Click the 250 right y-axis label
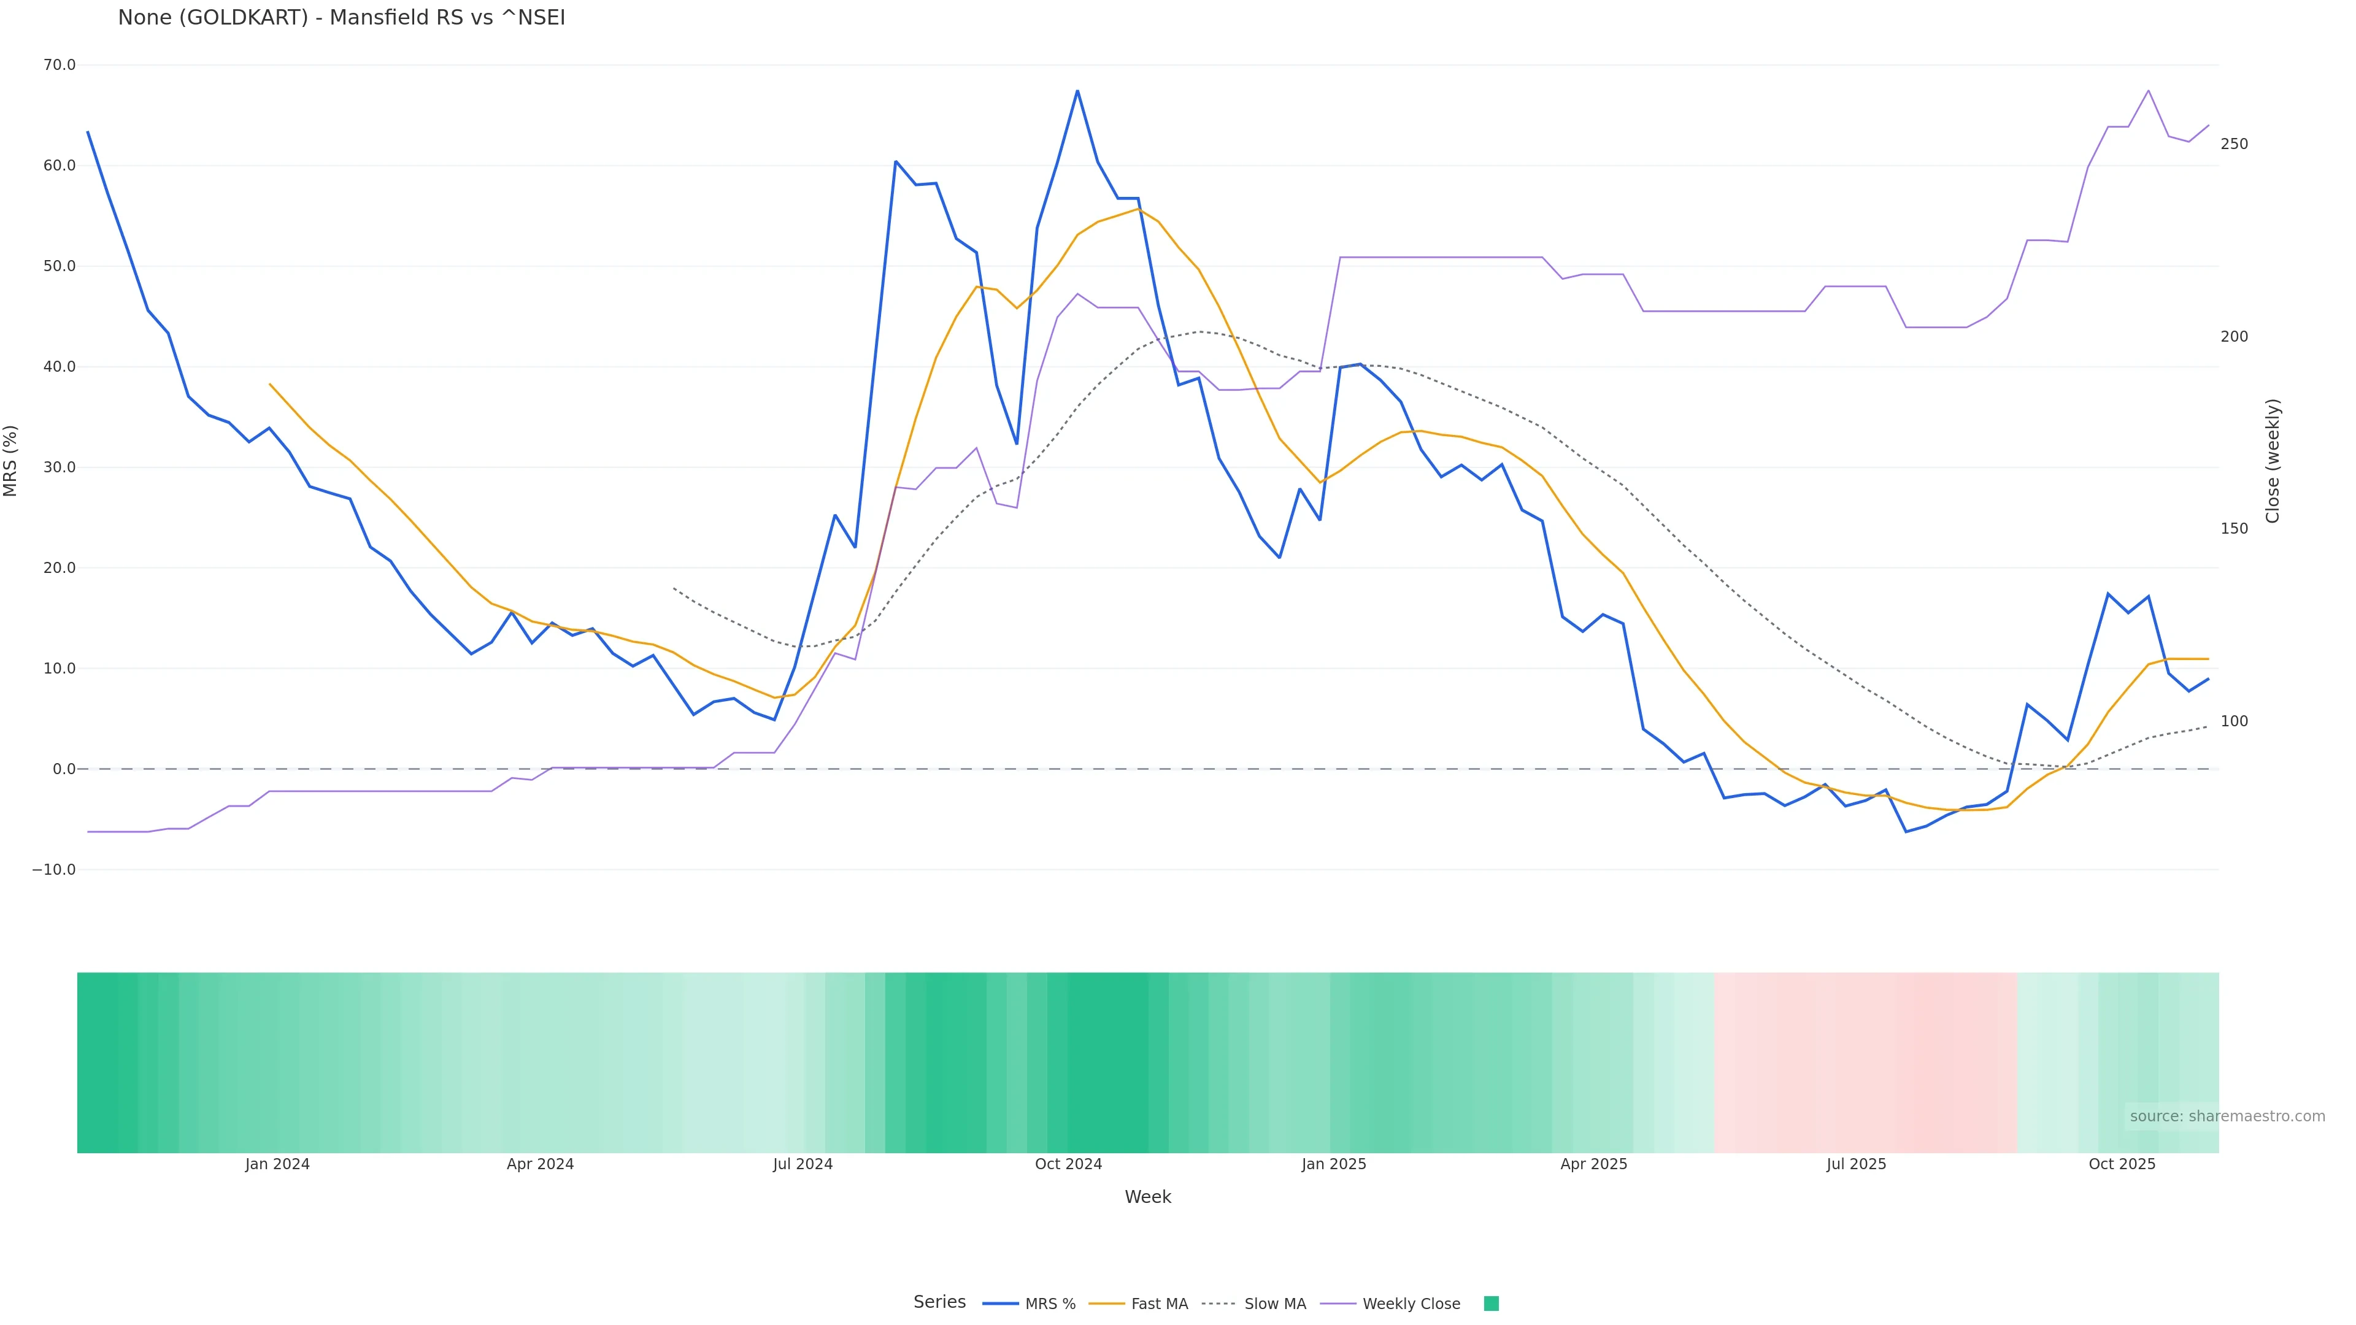This screenshot has width=2356, height=1325. [x=2233, y=144]
